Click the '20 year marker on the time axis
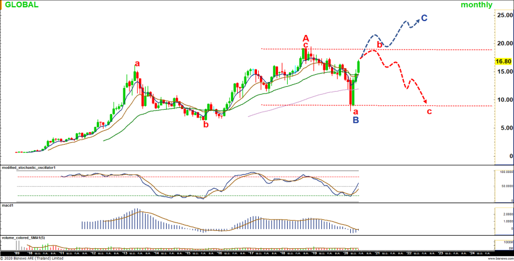The image size is (514, 261). (x=345, y=253)
